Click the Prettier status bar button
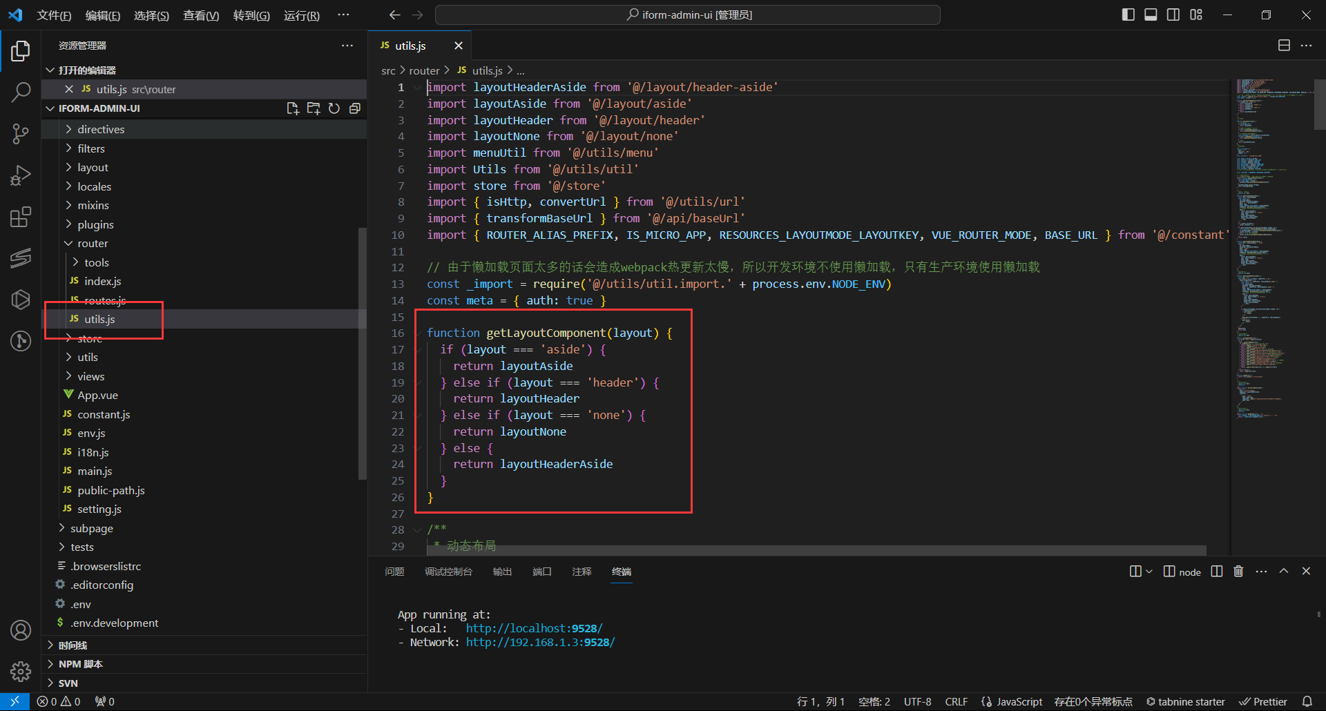Viewport: 1326px width, 711px height. tap(1263, 701)
